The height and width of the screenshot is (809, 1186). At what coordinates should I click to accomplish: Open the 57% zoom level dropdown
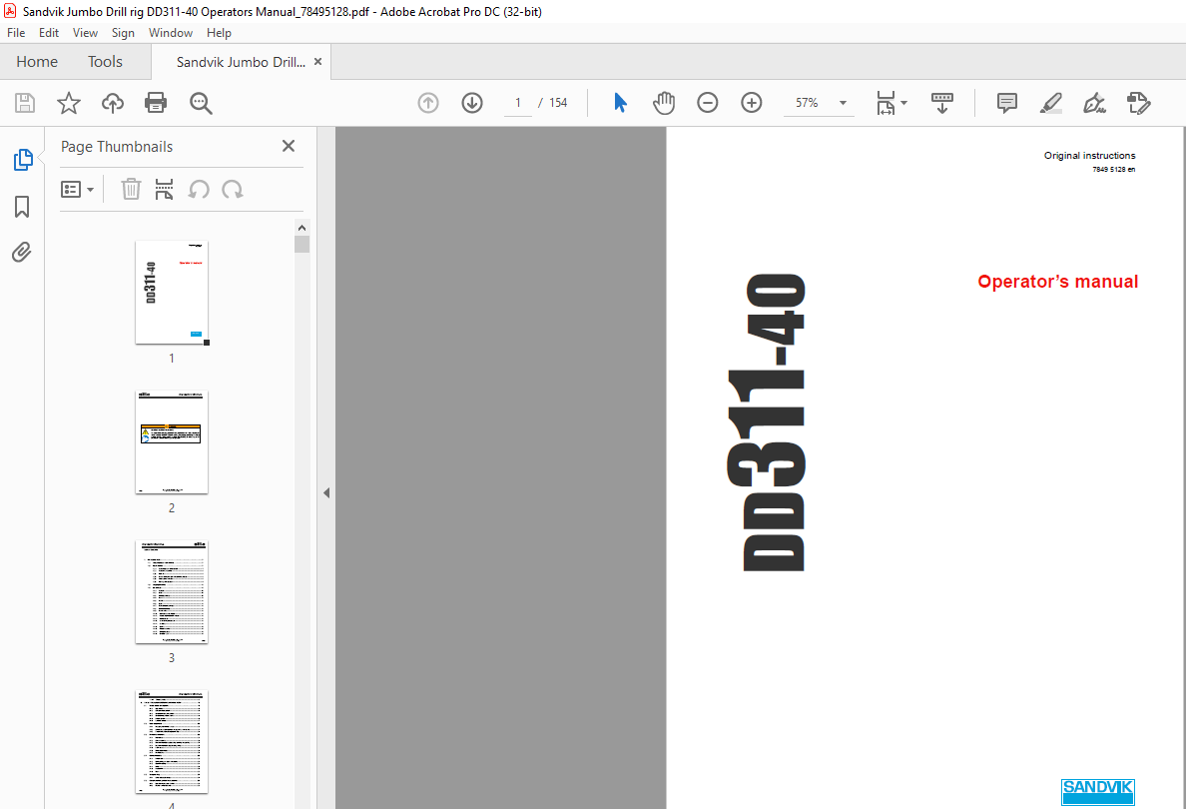(x=843, y=103)
